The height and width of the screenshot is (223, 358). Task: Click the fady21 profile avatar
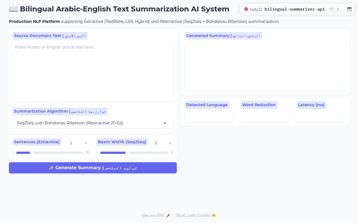coord(246,9)
